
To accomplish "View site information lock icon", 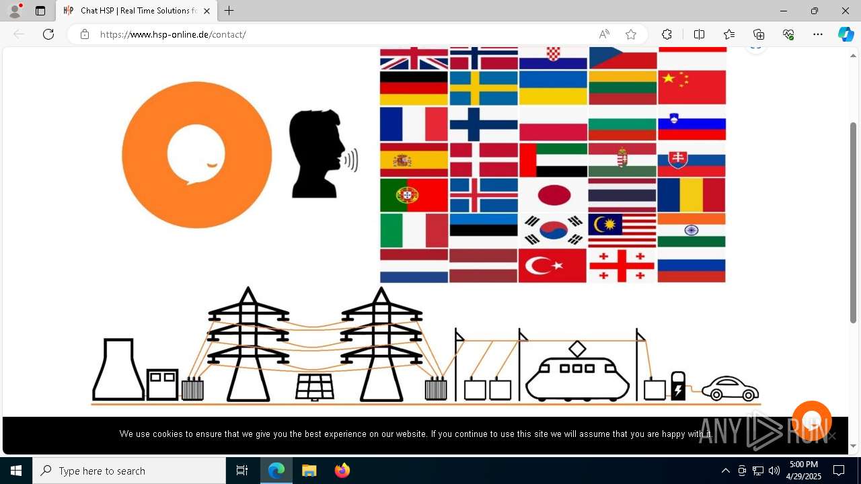I will 85,34.
